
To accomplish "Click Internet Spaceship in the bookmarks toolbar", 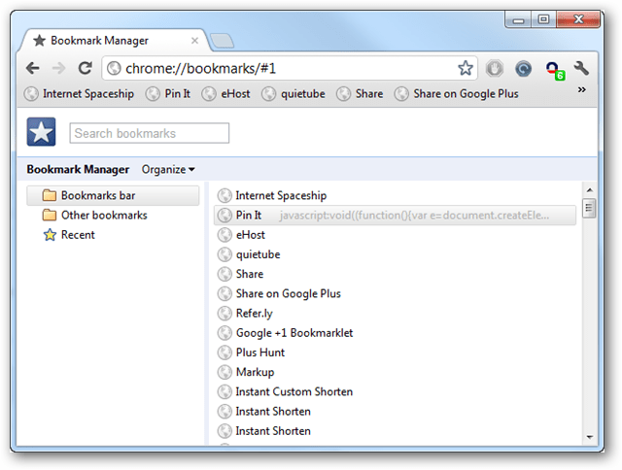I will pos(79,94).
